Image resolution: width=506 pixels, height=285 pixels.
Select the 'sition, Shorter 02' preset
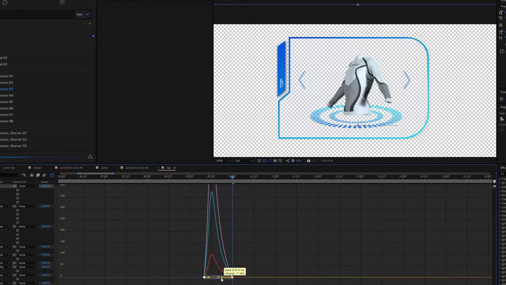coord(13,139)
